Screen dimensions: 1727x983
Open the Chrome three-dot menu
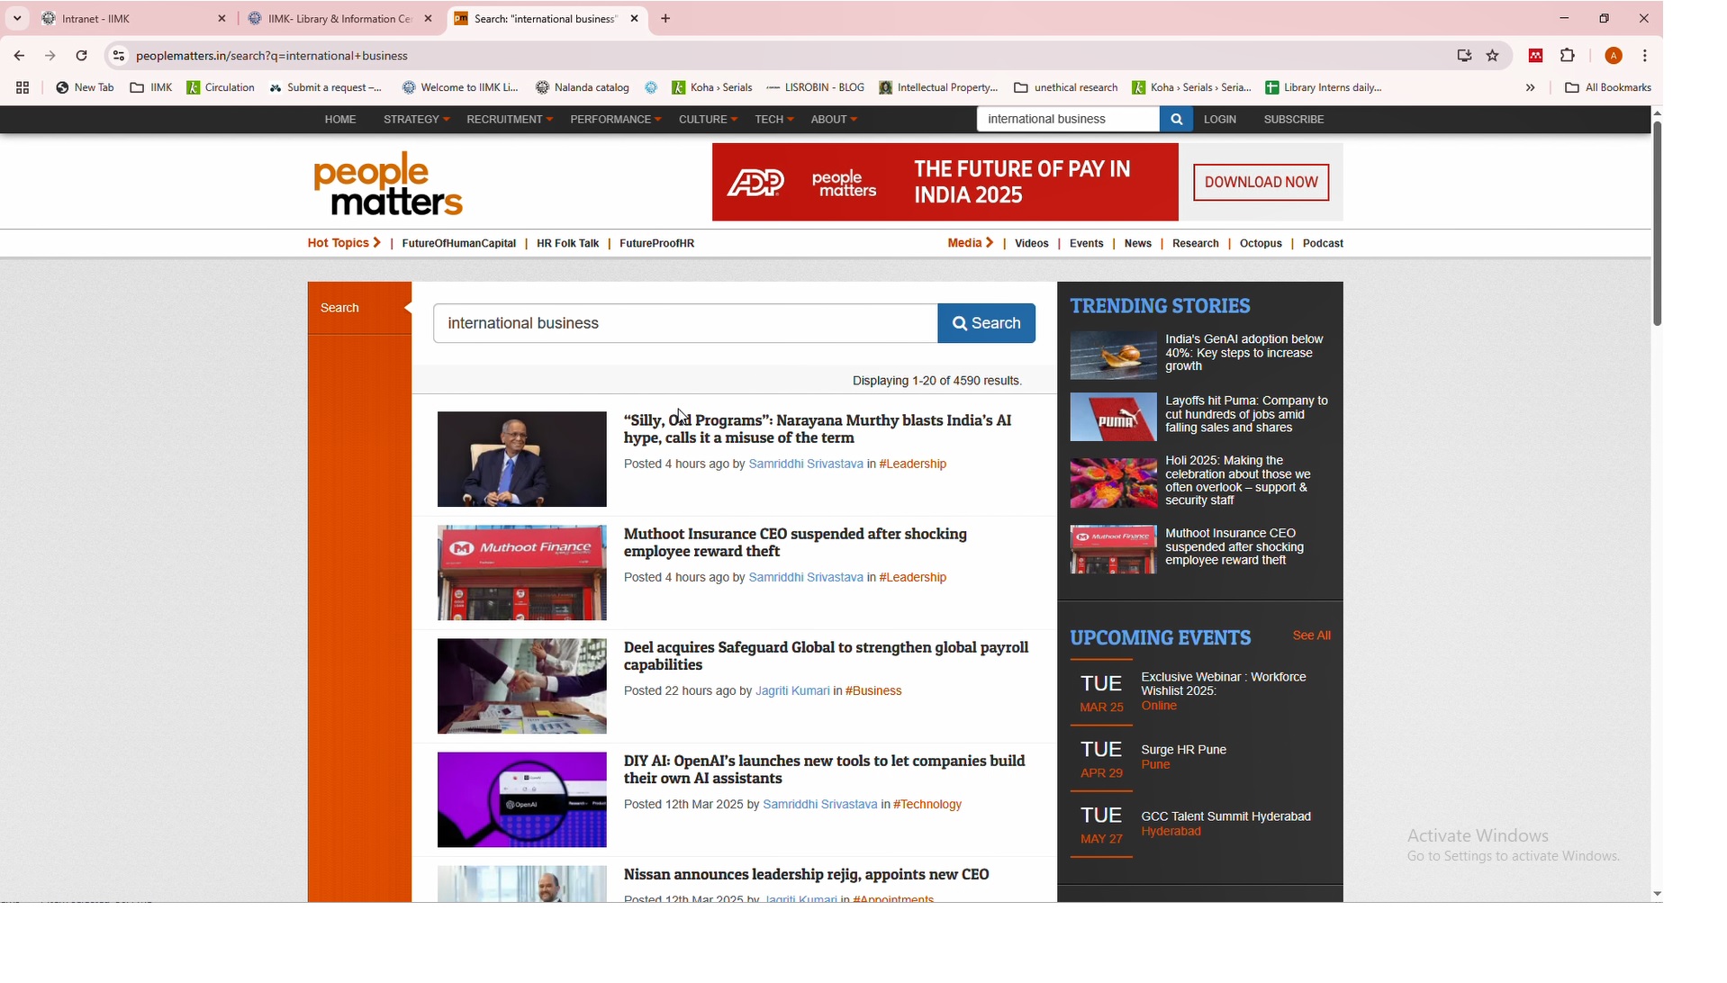pyautogui.click(x=1645, y=56)
